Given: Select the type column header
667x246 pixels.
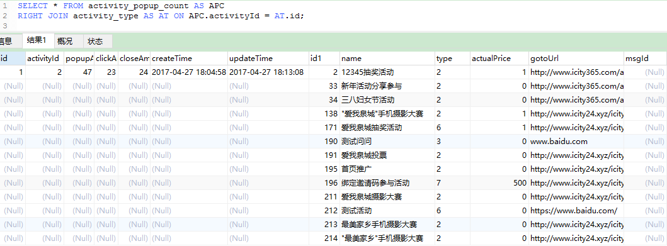Looking at the screenshot, I should point(453,59).
